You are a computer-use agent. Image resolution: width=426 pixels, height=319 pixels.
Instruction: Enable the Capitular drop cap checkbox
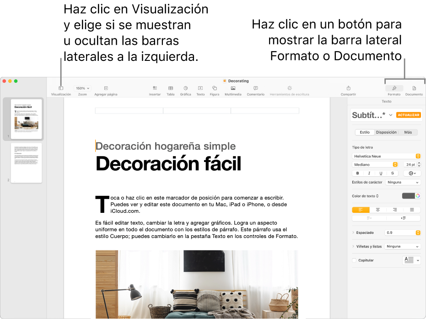(354, 260)
